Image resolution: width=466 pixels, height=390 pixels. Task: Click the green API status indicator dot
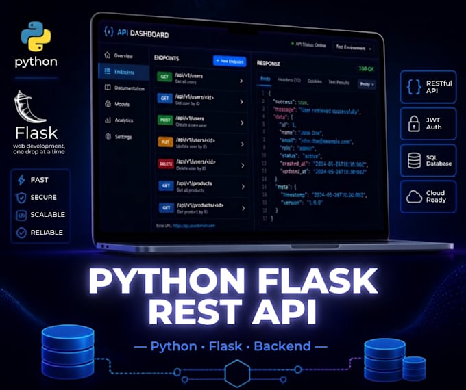(293, 44)
